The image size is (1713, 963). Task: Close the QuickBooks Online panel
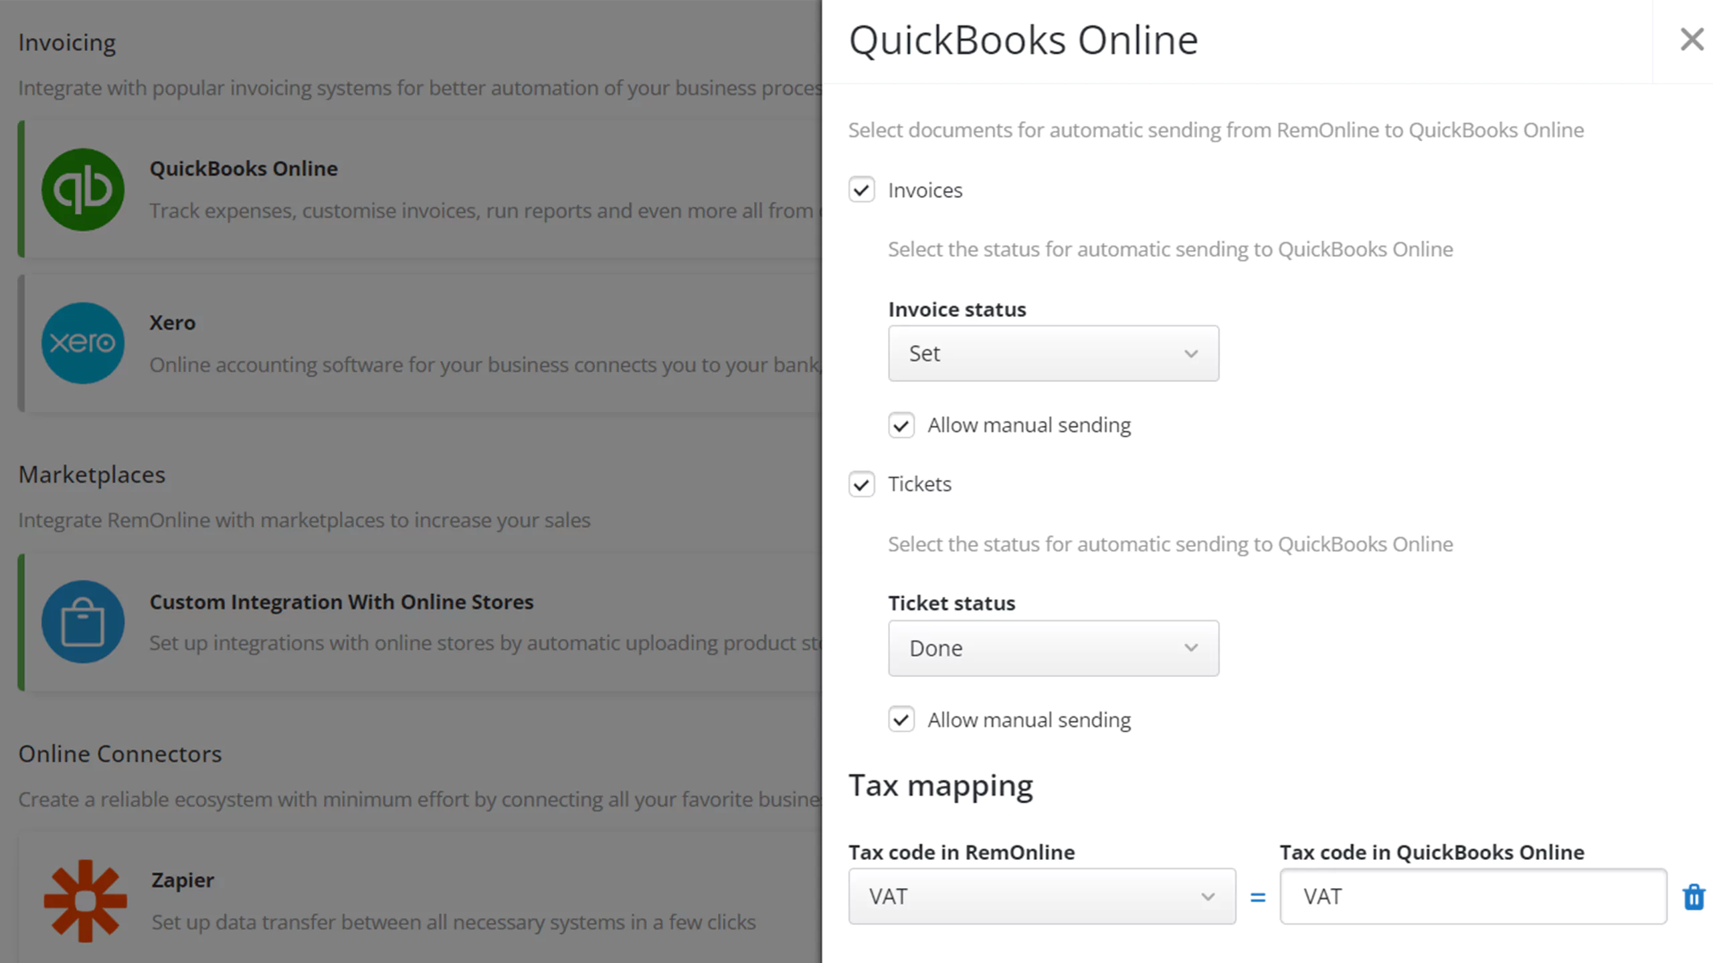click(x=1692, y=39)
